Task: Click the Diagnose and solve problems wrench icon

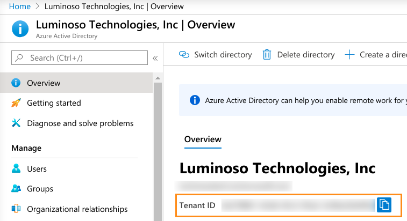Action: [x=16, y=123]
